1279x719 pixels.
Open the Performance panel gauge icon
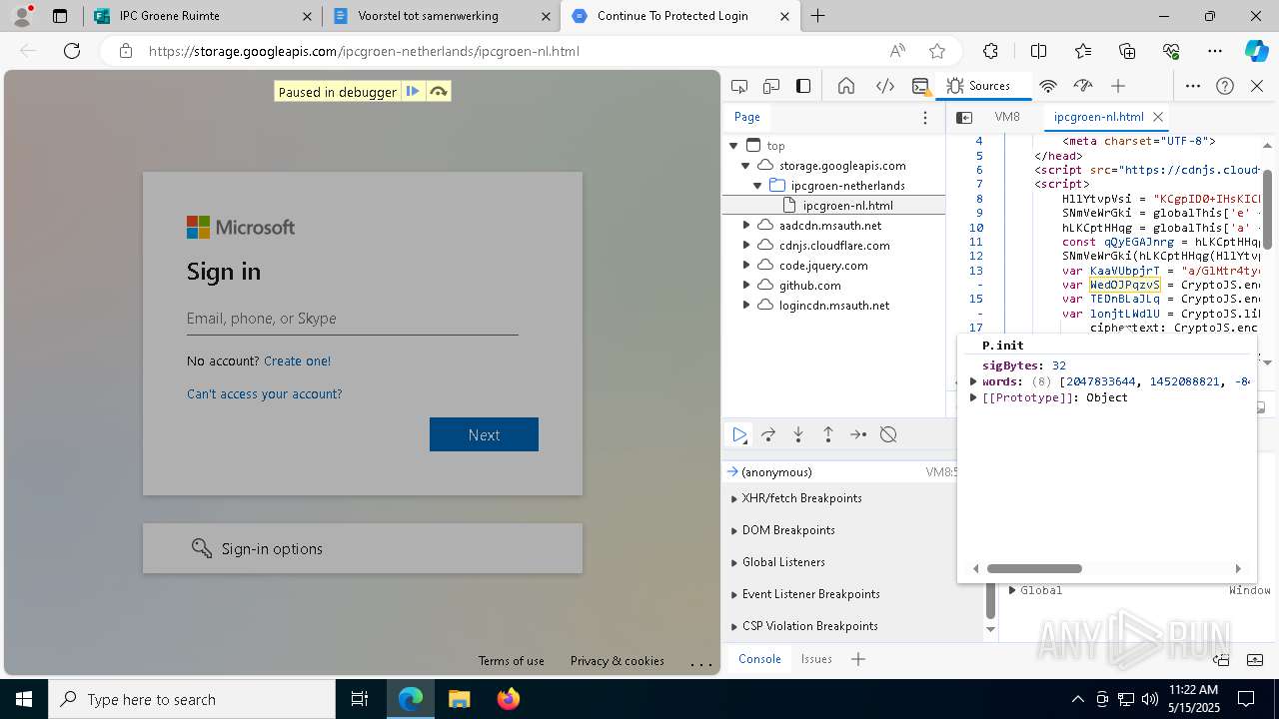tap(1083, 86)
